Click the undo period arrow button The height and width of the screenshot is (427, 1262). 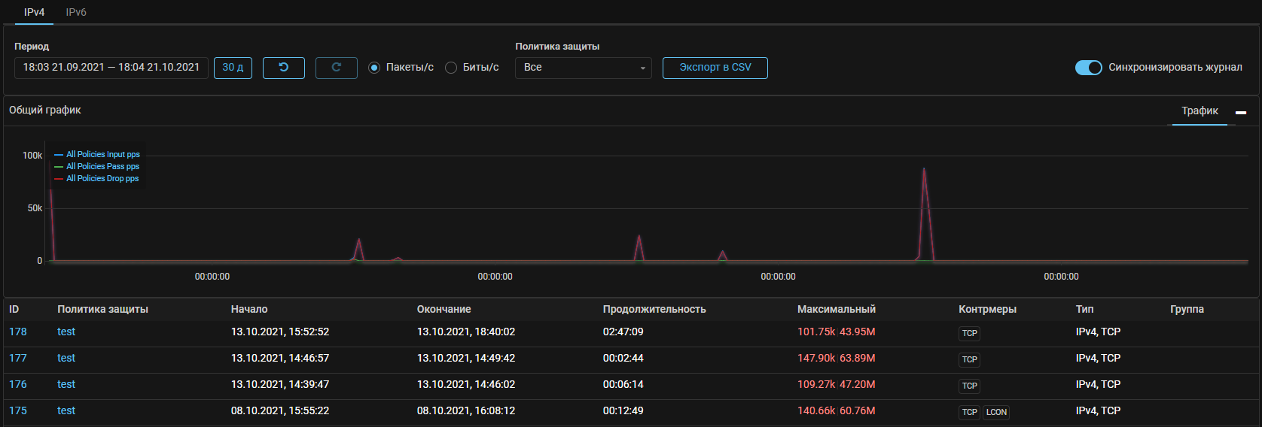coord(283,68)
